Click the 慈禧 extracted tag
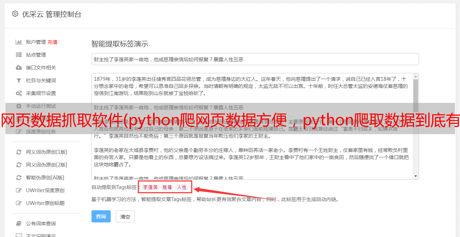 pos(167,187)
